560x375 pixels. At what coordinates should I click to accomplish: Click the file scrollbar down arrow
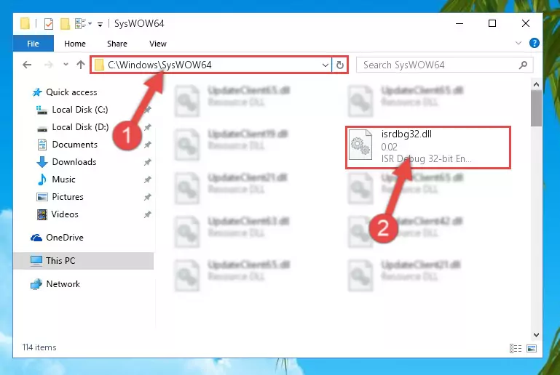pyautogui.click(x=536, y=335)
